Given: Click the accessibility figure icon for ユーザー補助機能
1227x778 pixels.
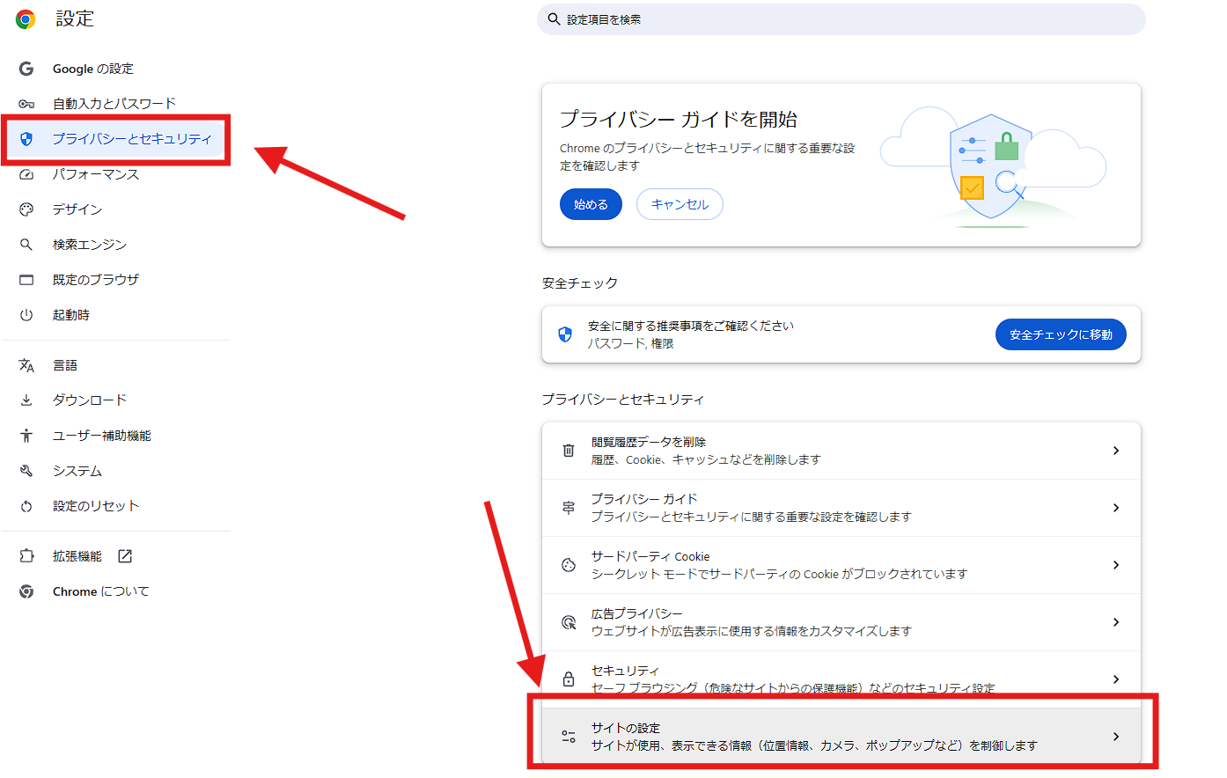Looking at the screenshot, I should [x=26, y=436].
